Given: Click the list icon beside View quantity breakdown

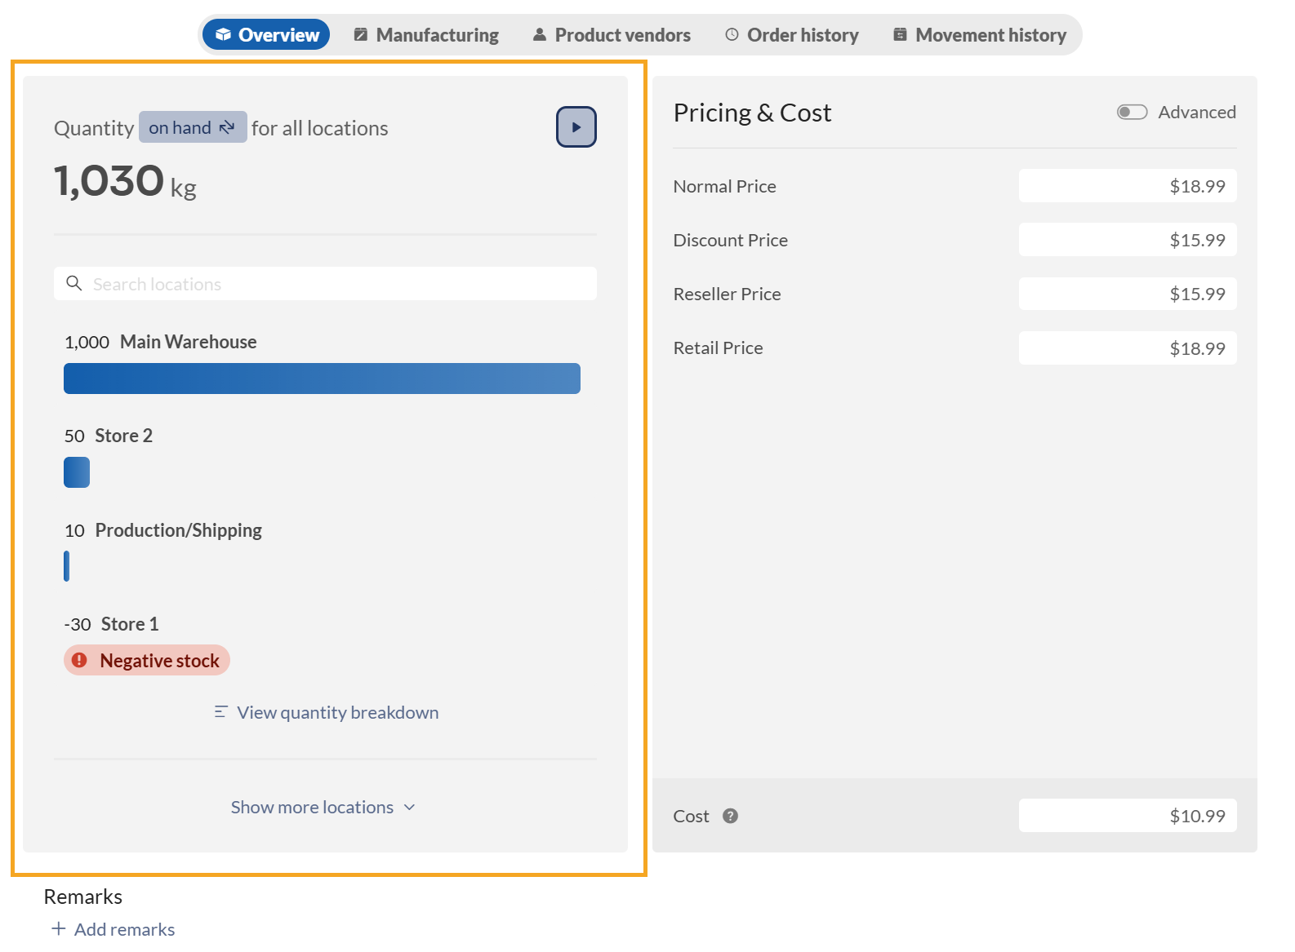Looking at the screenshot, I should coord(220,712).
